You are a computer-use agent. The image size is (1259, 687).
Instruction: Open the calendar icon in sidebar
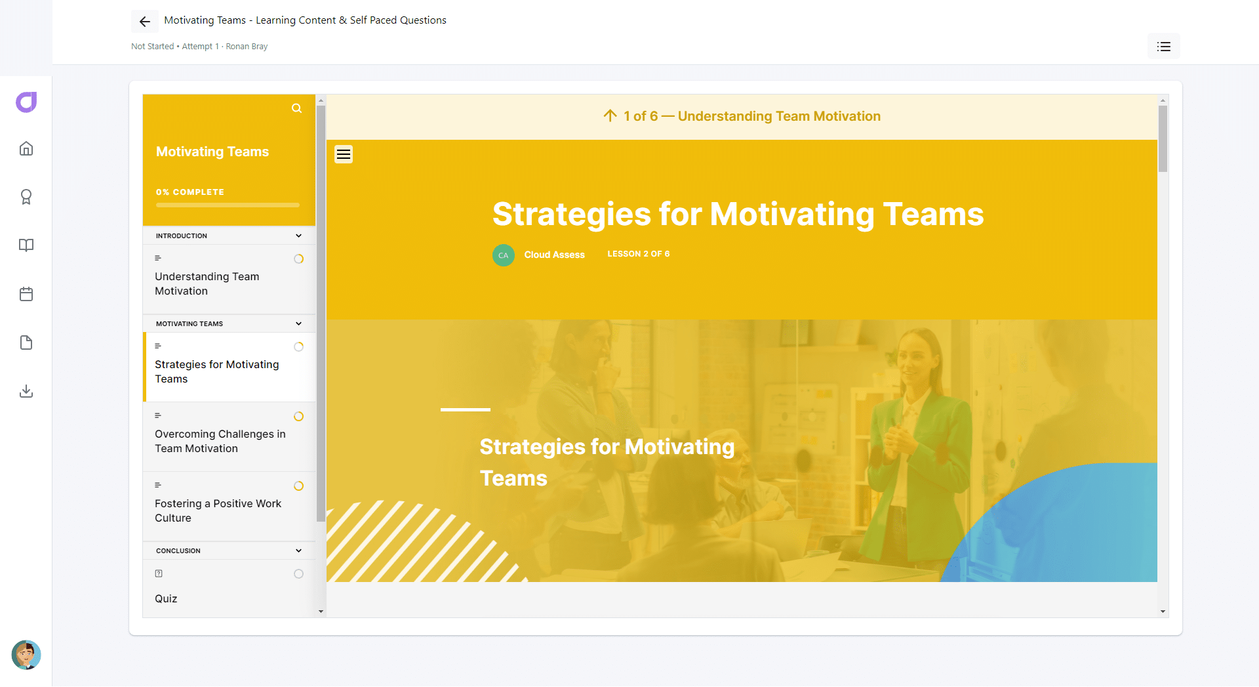pos(26,294)
